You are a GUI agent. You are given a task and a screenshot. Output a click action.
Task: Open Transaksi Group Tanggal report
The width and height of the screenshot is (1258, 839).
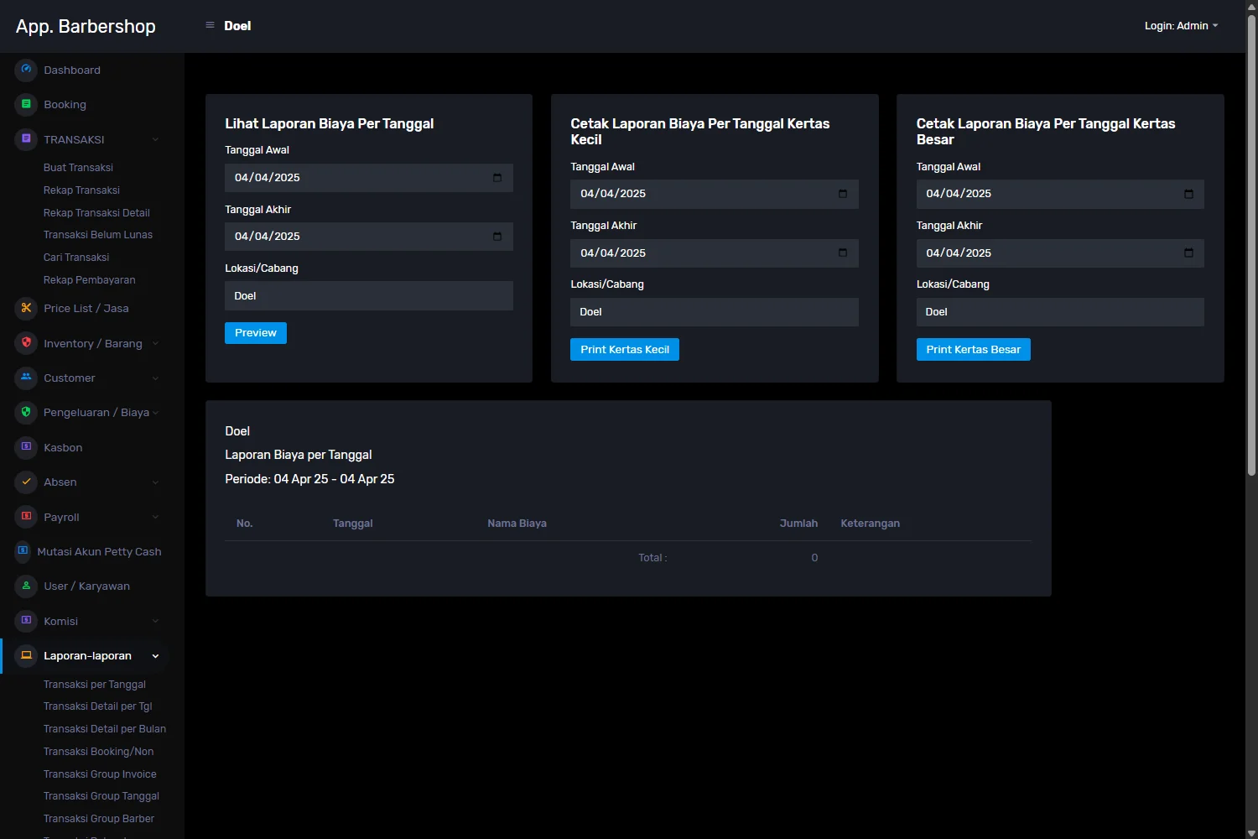click(x=101, y=796)
